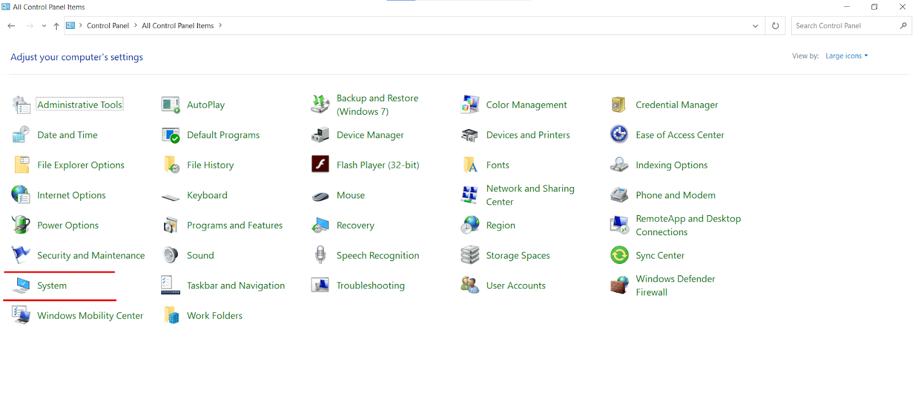Viewport: 918px width, 393px height.
Task: Open the Windows Defender Firewall icon
Action: click(619, 285)
